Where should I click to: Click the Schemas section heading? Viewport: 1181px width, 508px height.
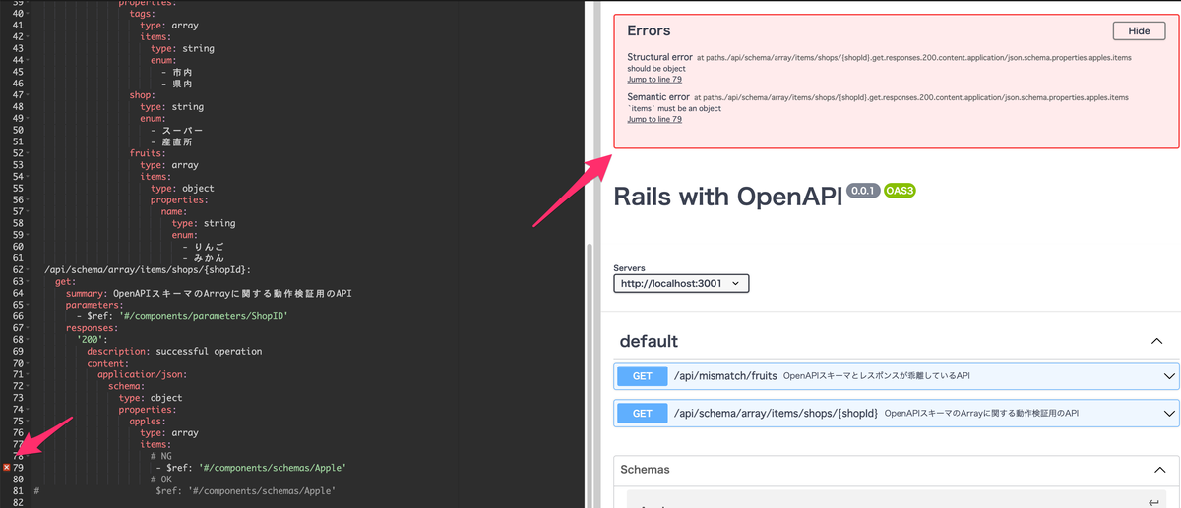(645, 471)
